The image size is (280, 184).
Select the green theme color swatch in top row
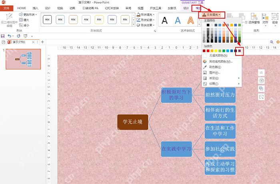point(240,25)
